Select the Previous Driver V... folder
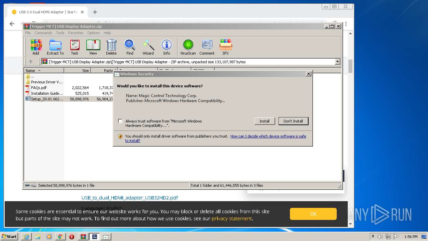 (x=44, y=82)
